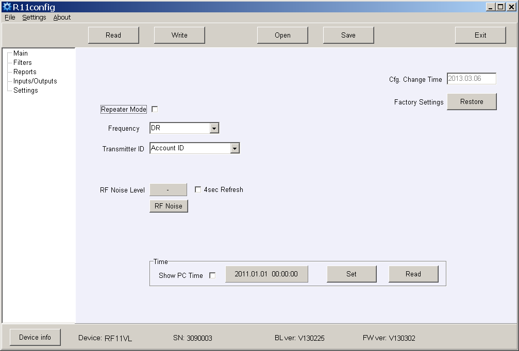519x351 pixels.
Task: Restore factory settings with Restore button
Action: [x=472, y=102]
